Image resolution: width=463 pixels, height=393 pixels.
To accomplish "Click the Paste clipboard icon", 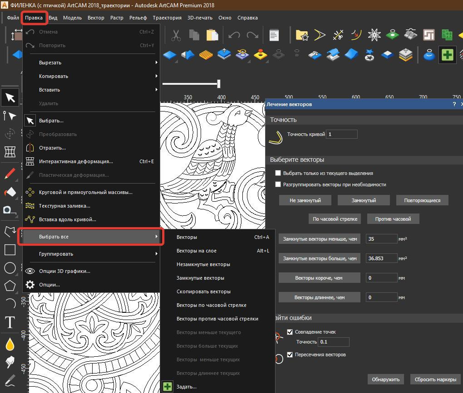I will pos(212,35).
